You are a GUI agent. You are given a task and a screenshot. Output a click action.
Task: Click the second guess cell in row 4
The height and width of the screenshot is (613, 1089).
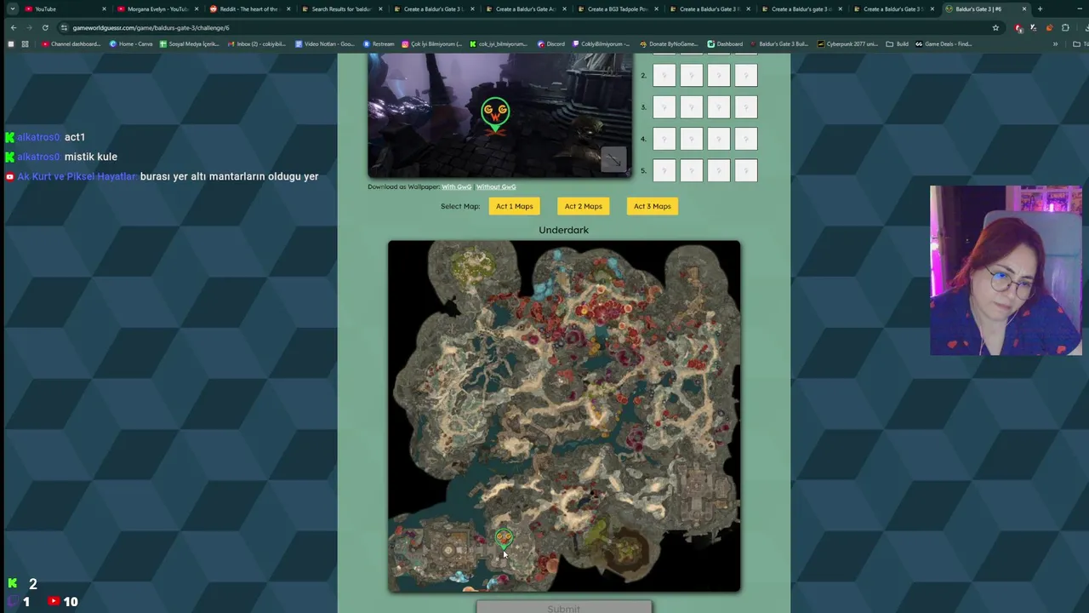click(x=692, y=139)
